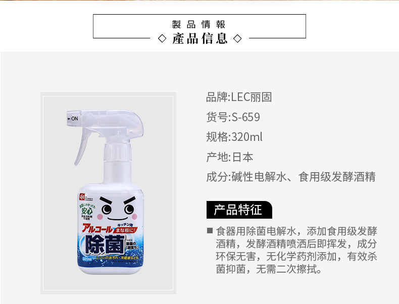Screen dimensions: 399x304
Task: Click the angry face graphic on the bottle
Action: coord(118,209)
